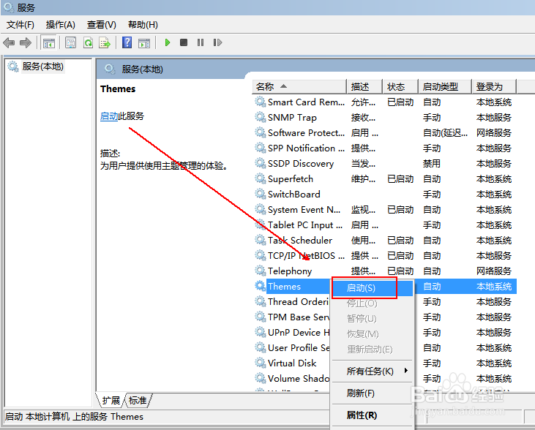Viewport: 535px width, 430px height.
Task: Click the gear icon of the Virtual Disk row
Action: click(261, 363)
